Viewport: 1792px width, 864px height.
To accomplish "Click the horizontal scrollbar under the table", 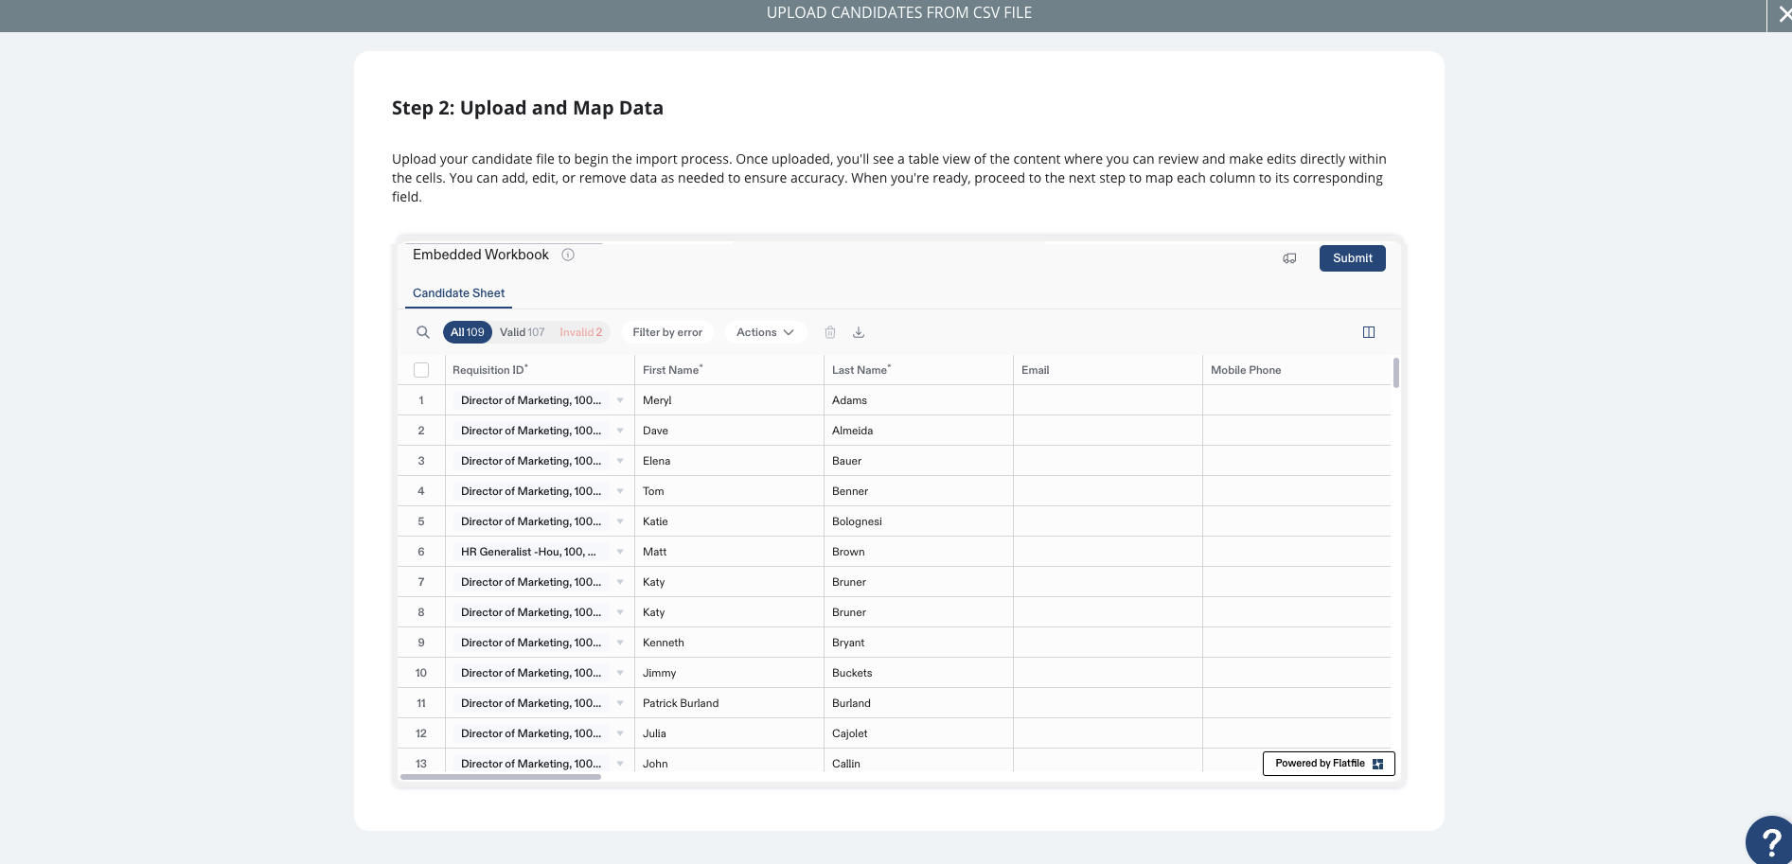I will click(501, 777).
